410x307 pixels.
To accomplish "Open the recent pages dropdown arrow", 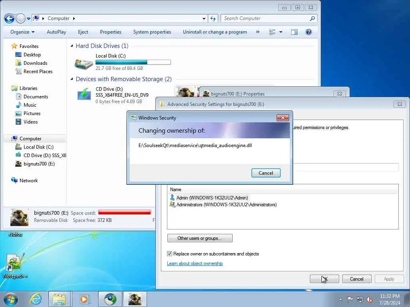I will click(x=28, y=19).
